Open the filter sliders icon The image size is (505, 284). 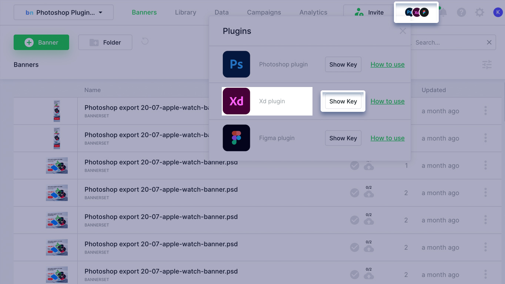click(x=487, y=65)
